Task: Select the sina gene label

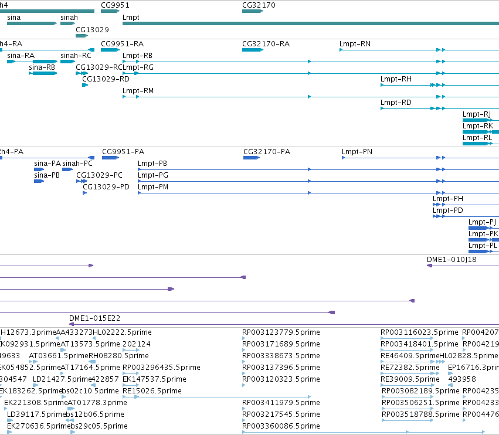Action: (x=13, y=18)
